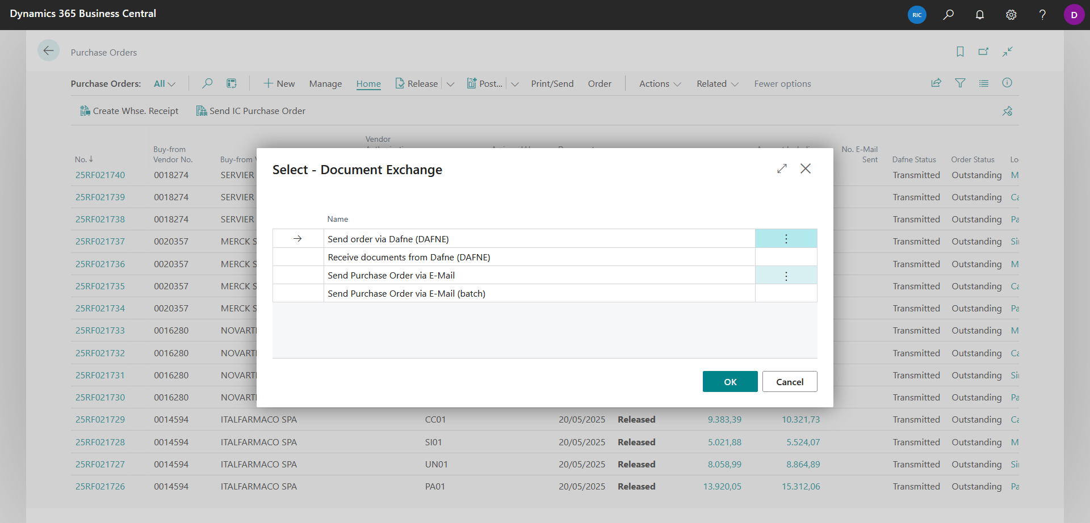This screenshot has width=1090, height=523.
Task: Click amount 15.312,06 link
Action: point(801,486)
